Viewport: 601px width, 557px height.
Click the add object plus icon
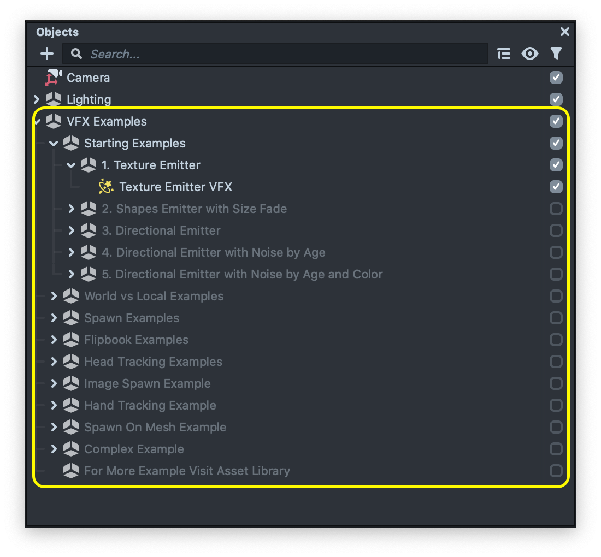47,54
